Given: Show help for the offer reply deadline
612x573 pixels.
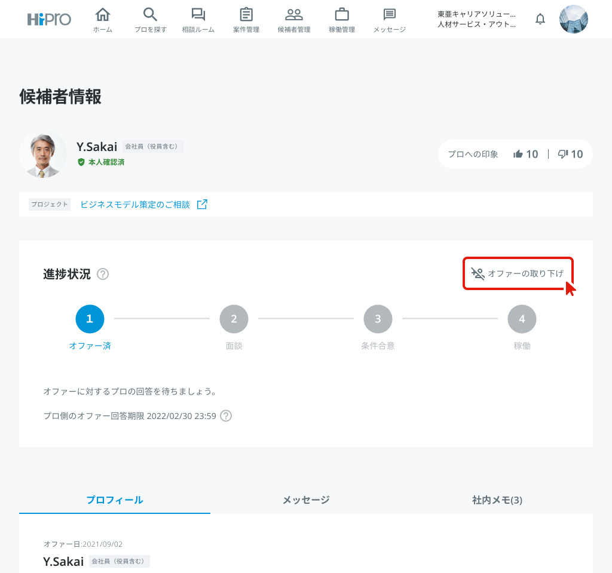Looking at the screenshot, I should 226,416.
